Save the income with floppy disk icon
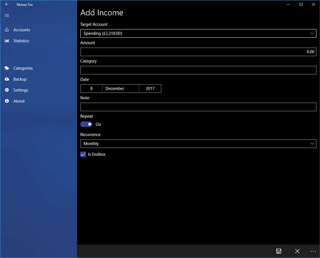This screenshot has height=258, width=320. click(x=279, y=251)
